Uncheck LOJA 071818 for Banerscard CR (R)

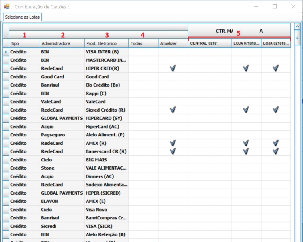246,151
